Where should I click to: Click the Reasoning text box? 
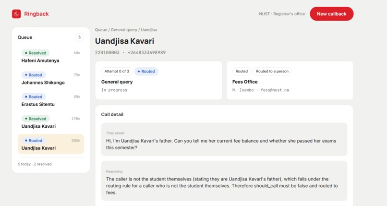(224, 181)
